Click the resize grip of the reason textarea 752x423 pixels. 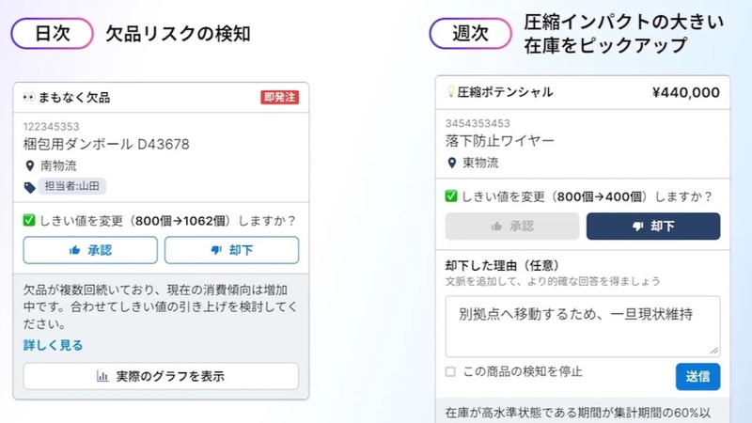point(714,351)
